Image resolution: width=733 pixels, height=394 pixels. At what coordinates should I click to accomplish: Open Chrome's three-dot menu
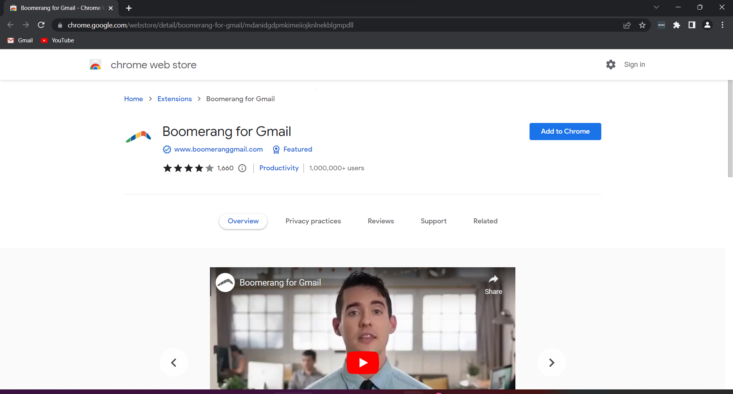pyautogui.click(x=722, y=25)
